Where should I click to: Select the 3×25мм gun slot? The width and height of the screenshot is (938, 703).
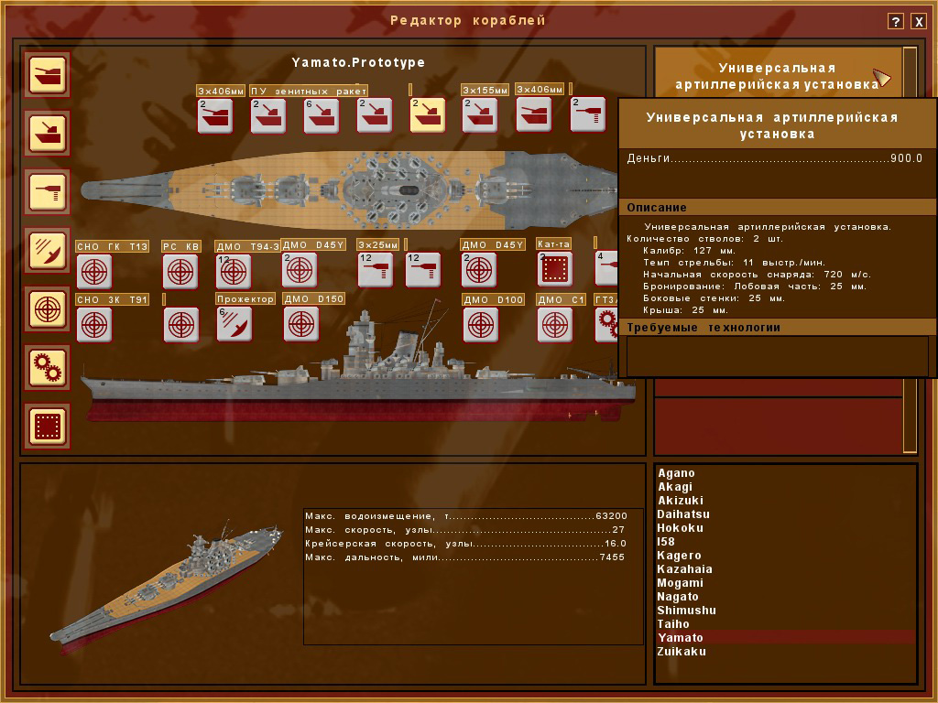point(375,270)
